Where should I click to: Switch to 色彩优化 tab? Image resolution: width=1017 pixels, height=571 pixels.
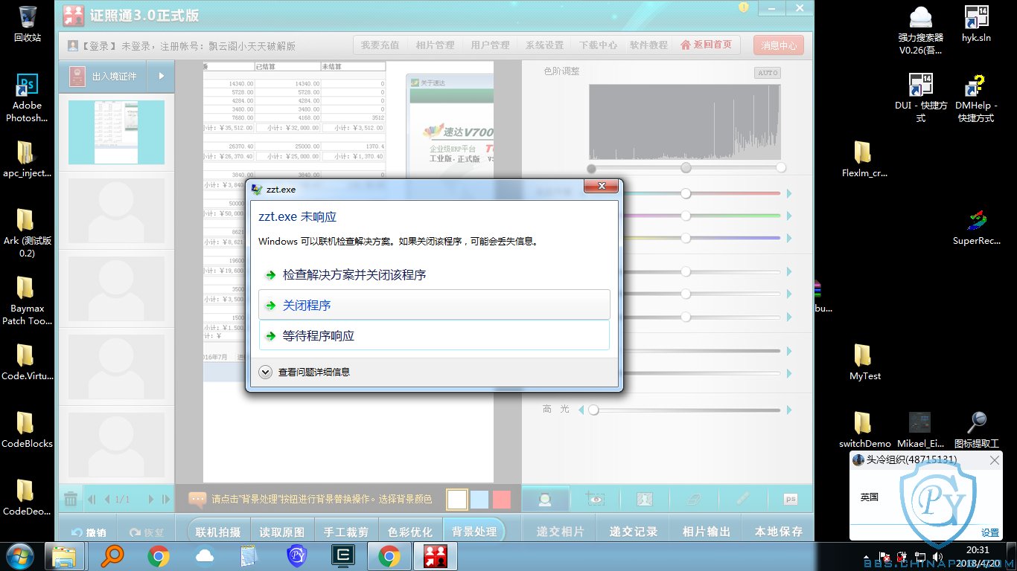point(410,532)
